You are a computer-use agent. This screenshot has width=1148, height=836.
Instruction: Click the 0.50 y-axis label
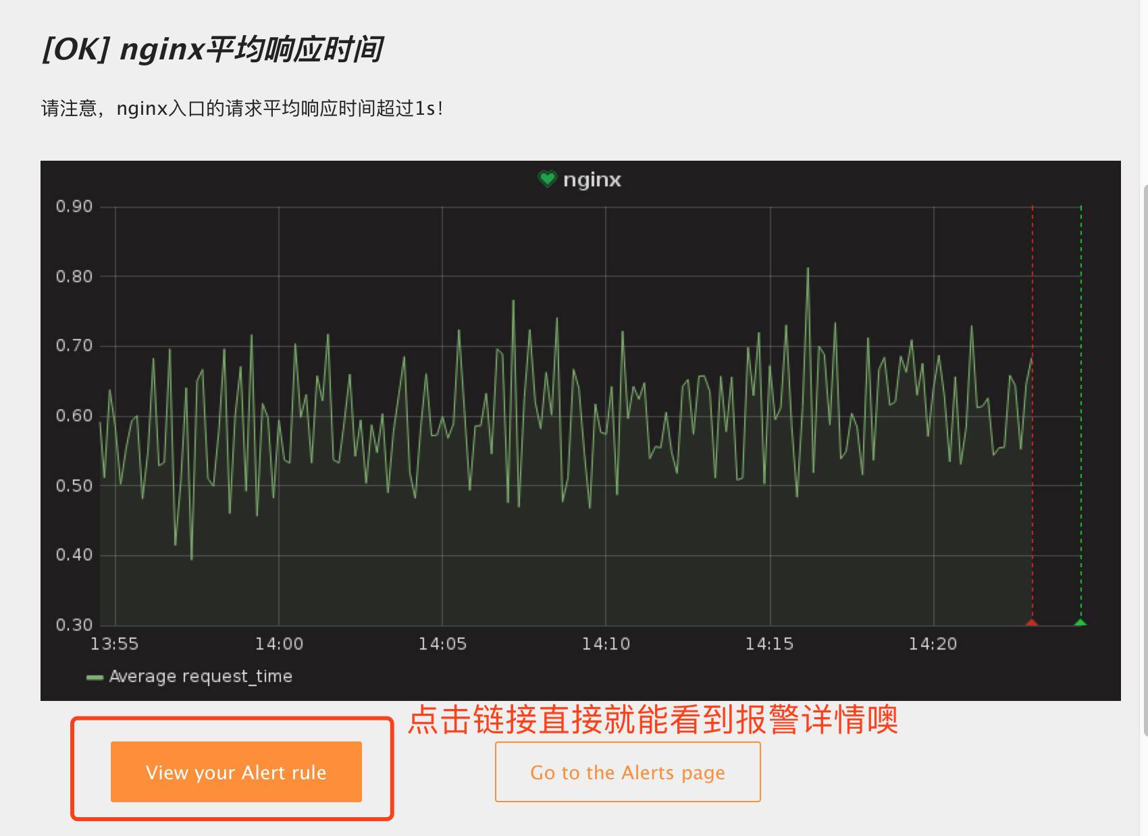coord(74,486)
